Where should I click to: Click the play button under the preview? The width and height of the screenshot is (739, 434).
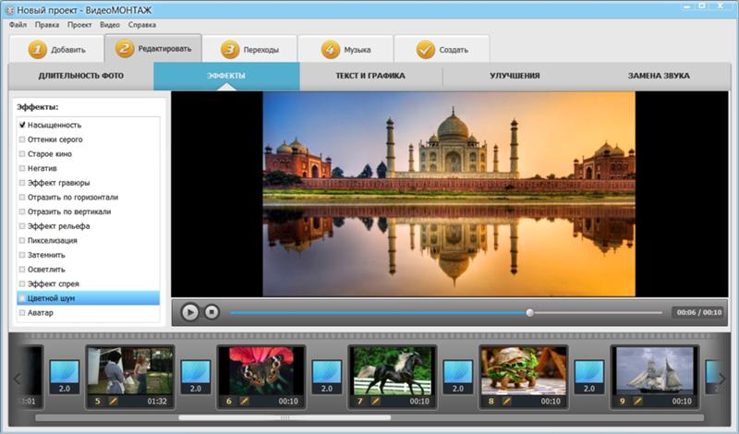[x=190, y=312]
